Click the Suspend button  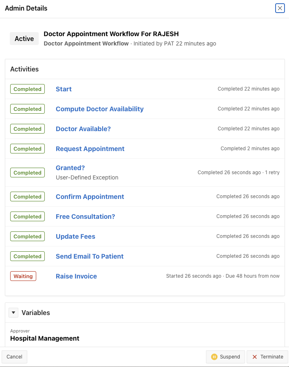[x=226, y=357]
